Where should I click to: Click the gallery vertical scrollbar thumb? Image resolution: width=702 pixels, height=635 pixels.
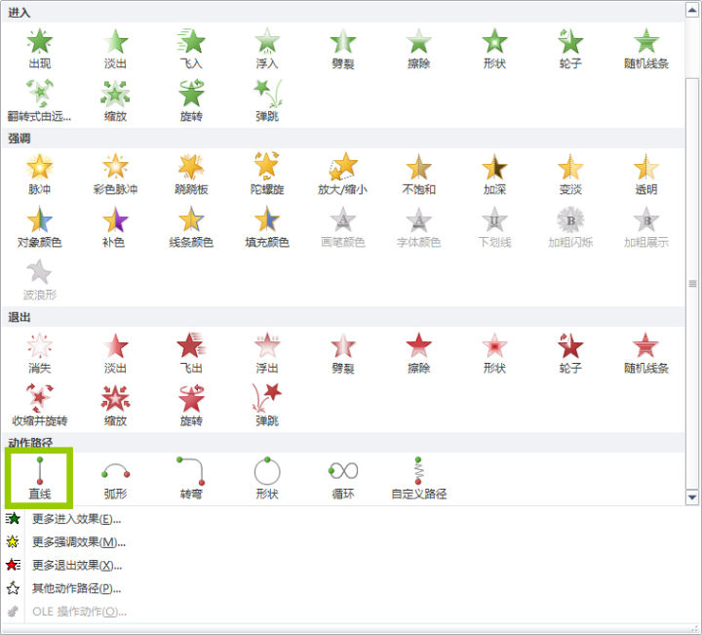[x=692, y=284]
